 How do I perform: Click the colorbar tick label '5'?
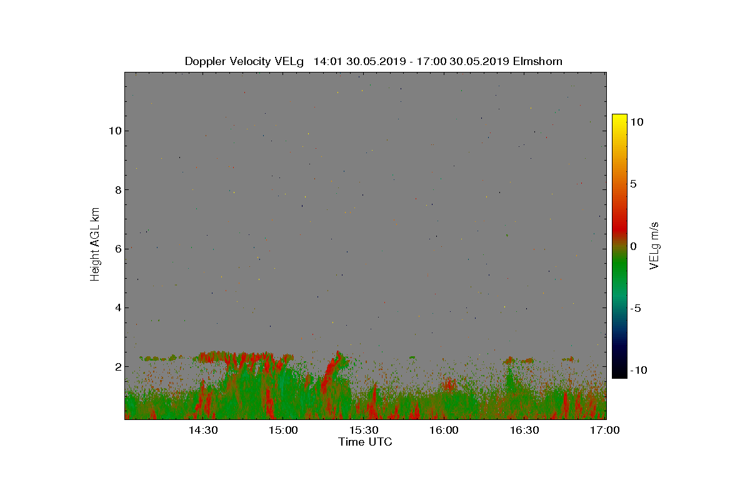pyautogui.click(x=633, y=184)
